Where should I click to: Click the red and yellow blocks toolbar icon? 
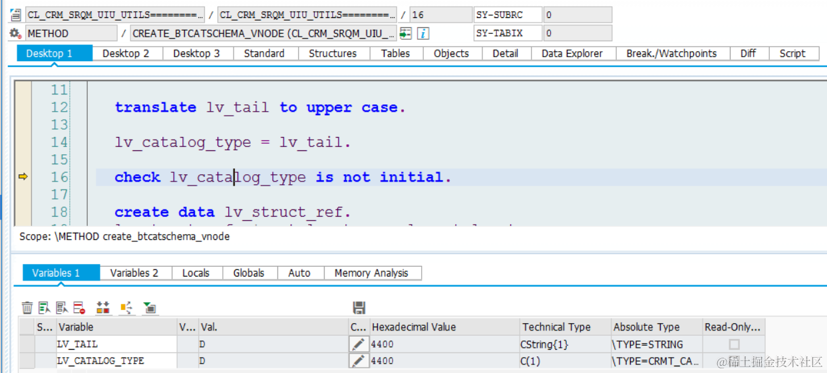(103, 307)
